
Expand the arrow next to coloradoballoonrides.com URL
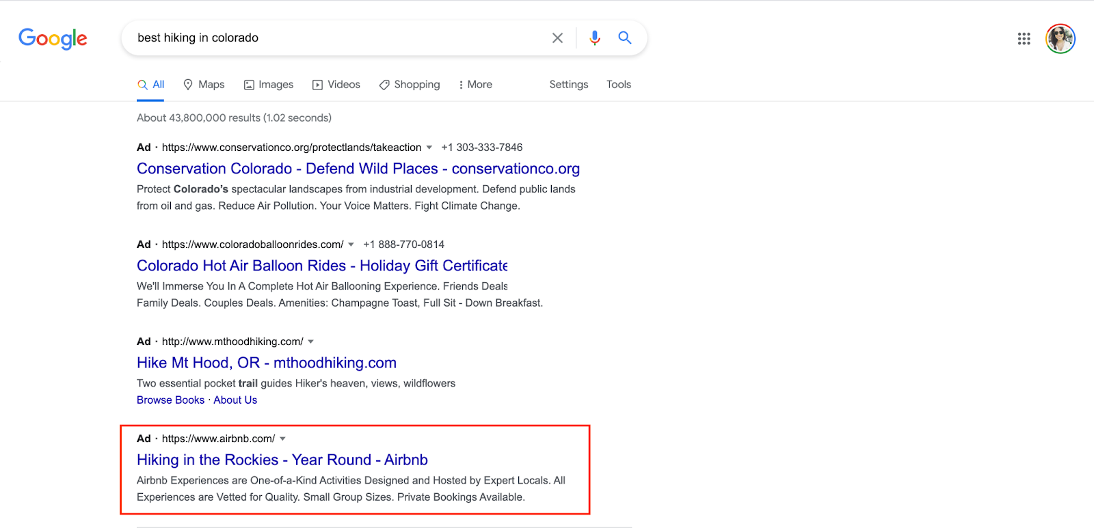coord(351,245)
